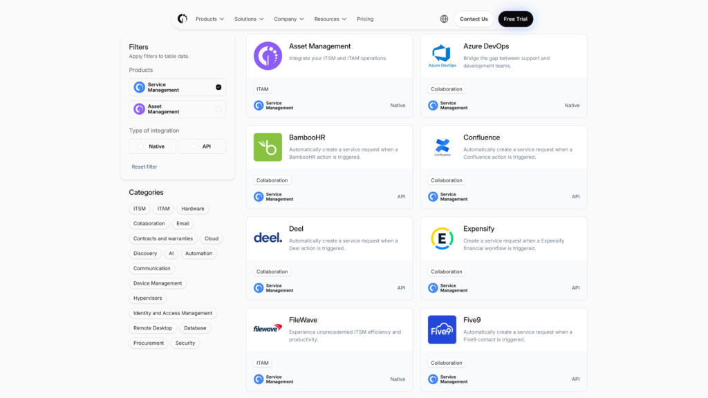Expand the Resources menu chevron
Image resolution: width=708 pixels, height=398 pixels.
click(x=344, y=19)
